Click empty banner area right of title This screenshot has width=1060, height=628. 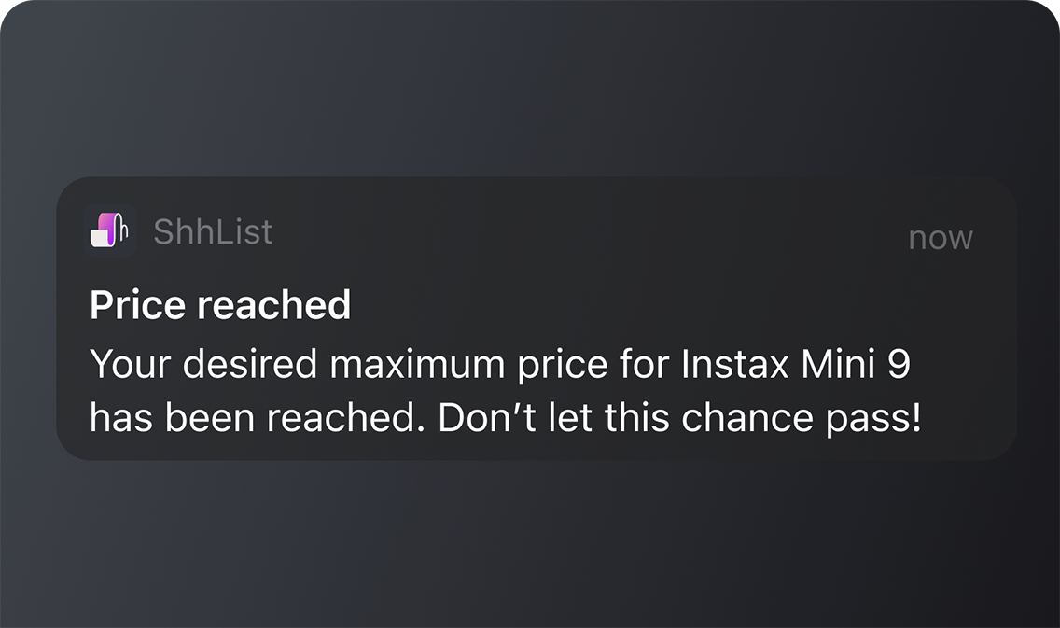click(676, 304)
